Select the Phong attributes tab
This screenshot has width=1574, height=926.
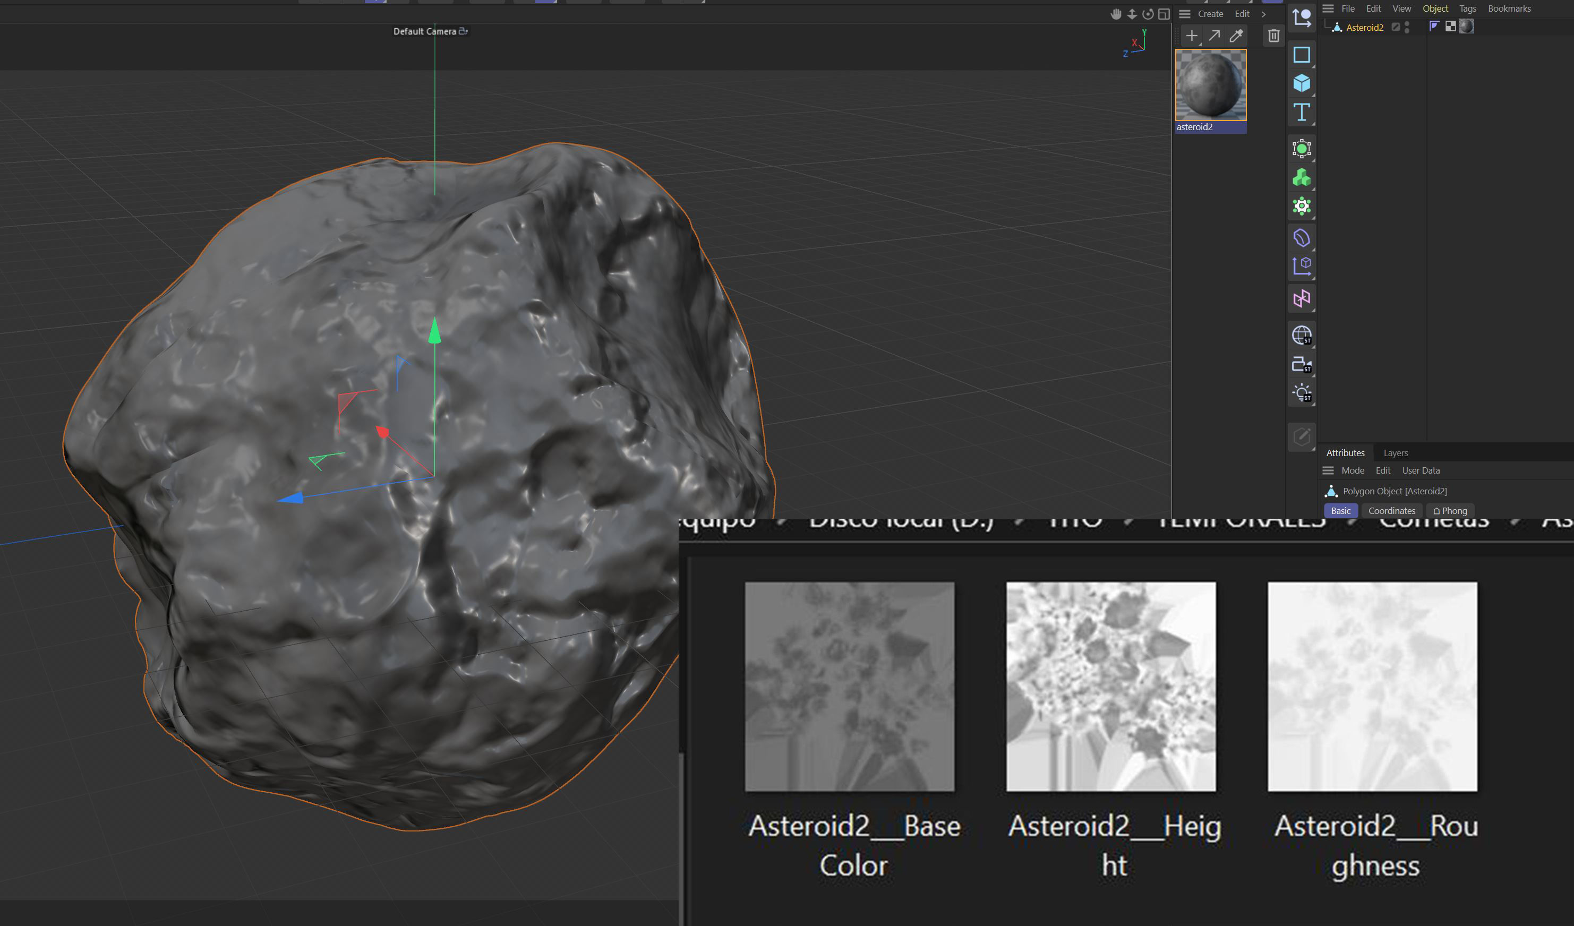(1450, 511)
